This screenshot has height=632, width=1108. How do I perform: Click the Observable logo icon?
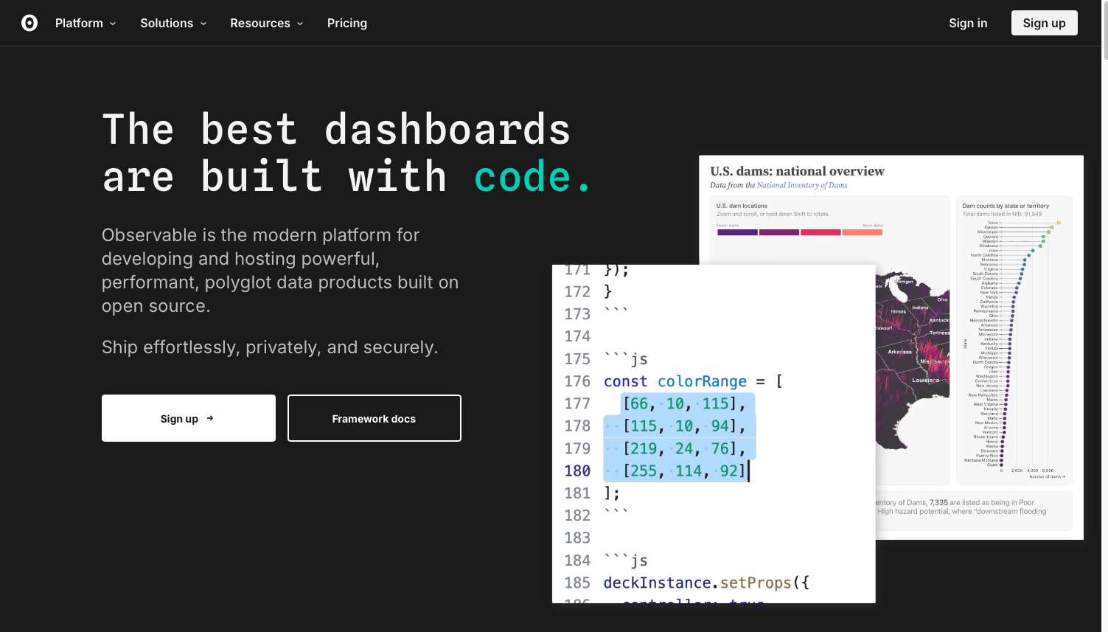(x=29, y=23)
